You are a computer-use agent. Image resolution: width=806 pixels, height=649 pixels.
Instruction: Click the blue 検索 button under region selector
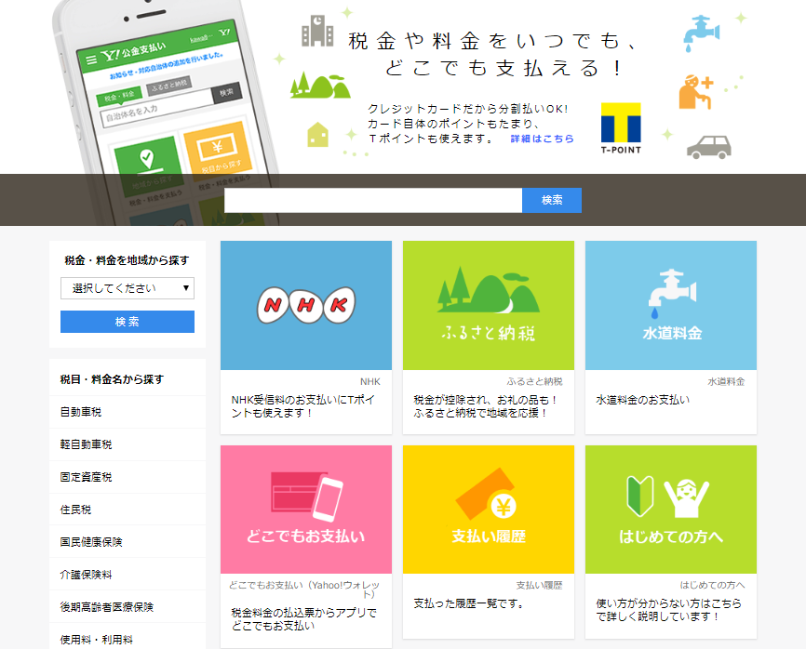click(128, 322)
